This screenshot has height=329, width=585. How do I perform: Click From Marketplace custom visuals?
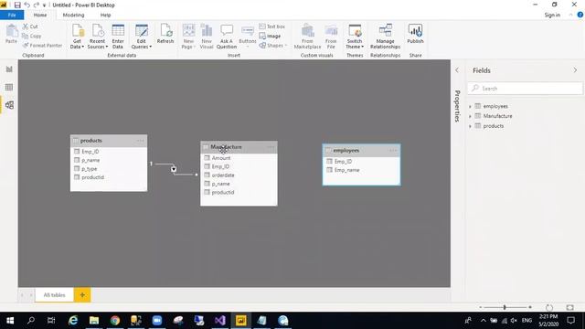pyautogui.click(x=307, y=36)
